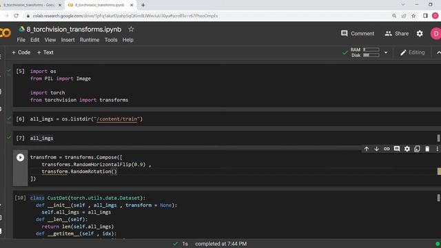The height and width of the screenshot is (248, 441).
Task: Open the Help menu
Action: tap(127, 40)
